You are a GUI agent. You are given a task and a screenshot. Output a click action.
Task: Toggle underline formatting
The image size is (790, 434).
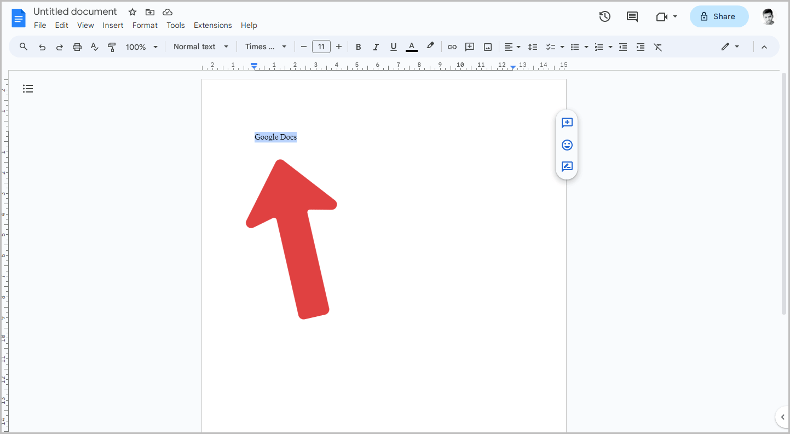[394, 47]
